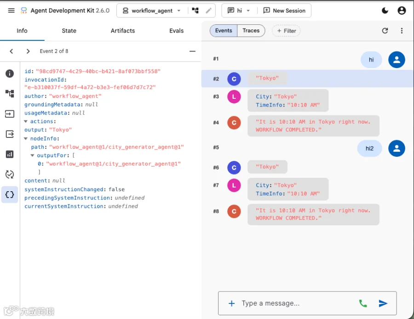
Task: Open the workflow_agent selector dropdown
Action: pos(152,11)
